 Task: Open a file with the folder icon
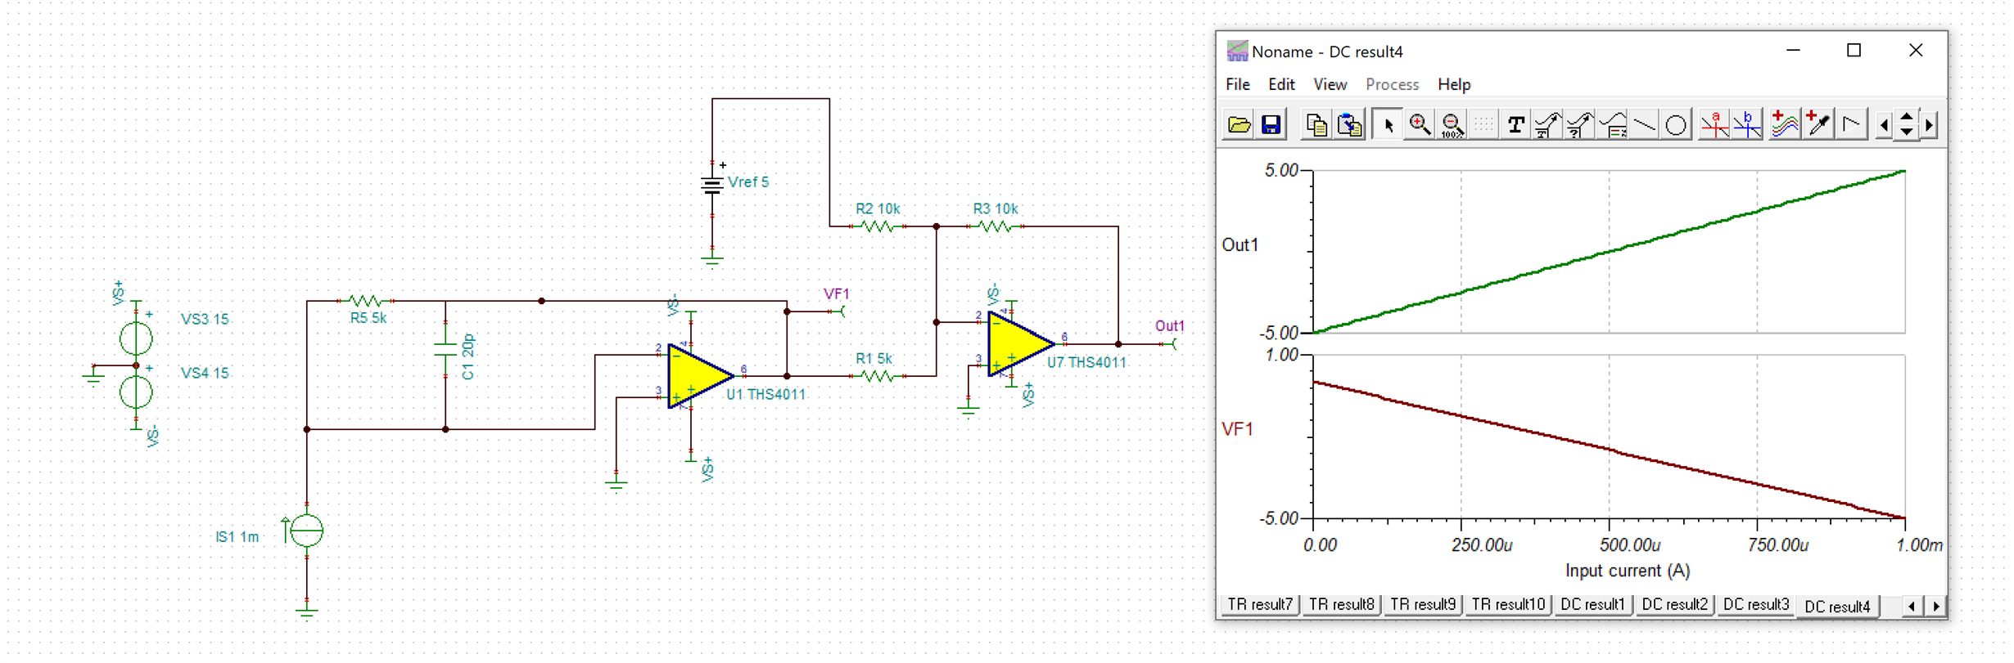tap(1240, 125)
